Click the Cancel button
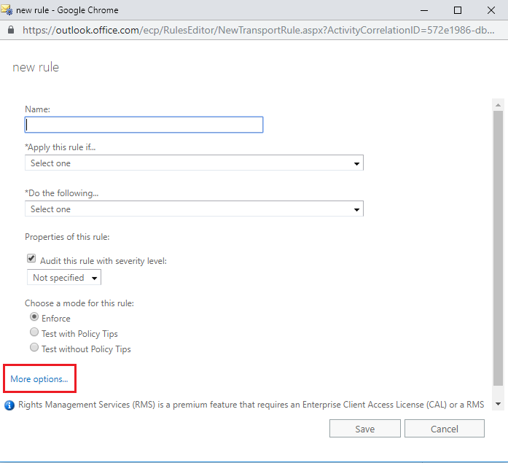The height and width of the screenshot is (463, 508). click(444, 429)
